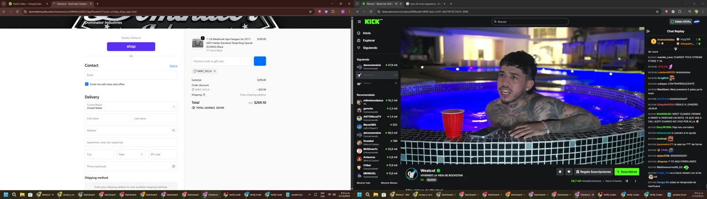
Task: Open the followed channel davooxeneize
Action: 377,66
